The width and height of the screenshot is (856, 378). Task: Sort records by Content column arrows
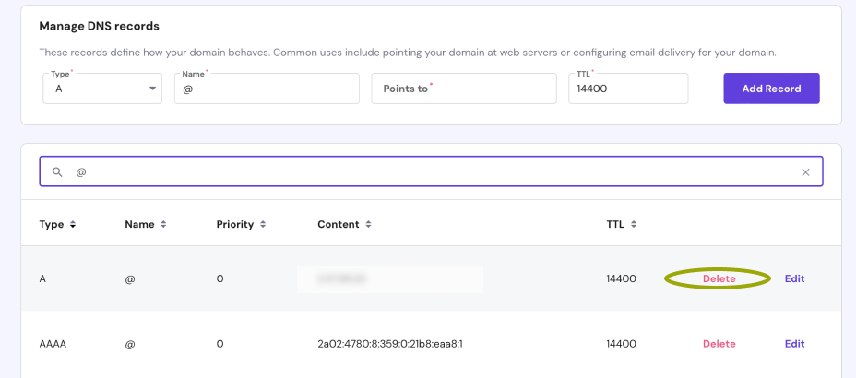(x=368, y=224)
